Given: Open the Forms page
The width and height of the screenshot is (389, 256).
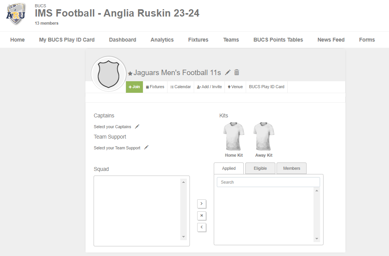Looking at the screenshot, I should (x=367, y=40).
